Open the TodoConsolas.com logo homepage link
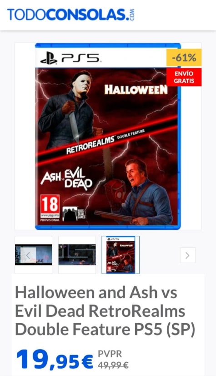Image resolution: width=216 pixels, height=376 pixels. [71, 15]
